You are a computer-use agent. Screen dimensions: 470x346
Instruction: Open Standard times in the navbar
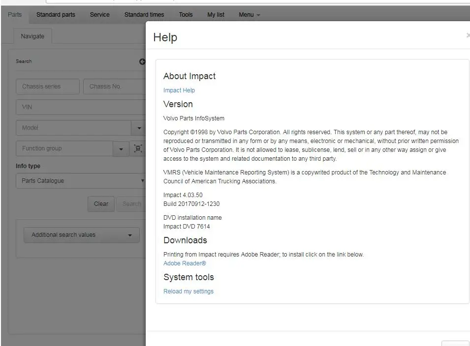point(144,15)
